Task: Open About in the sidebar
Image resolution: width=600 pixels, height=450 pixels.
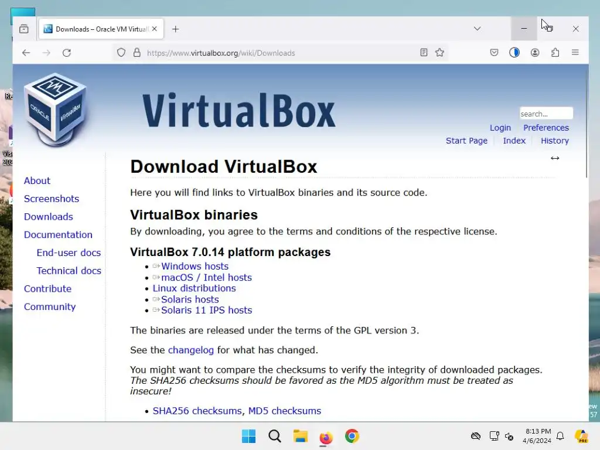Action: tap(37, 180)
